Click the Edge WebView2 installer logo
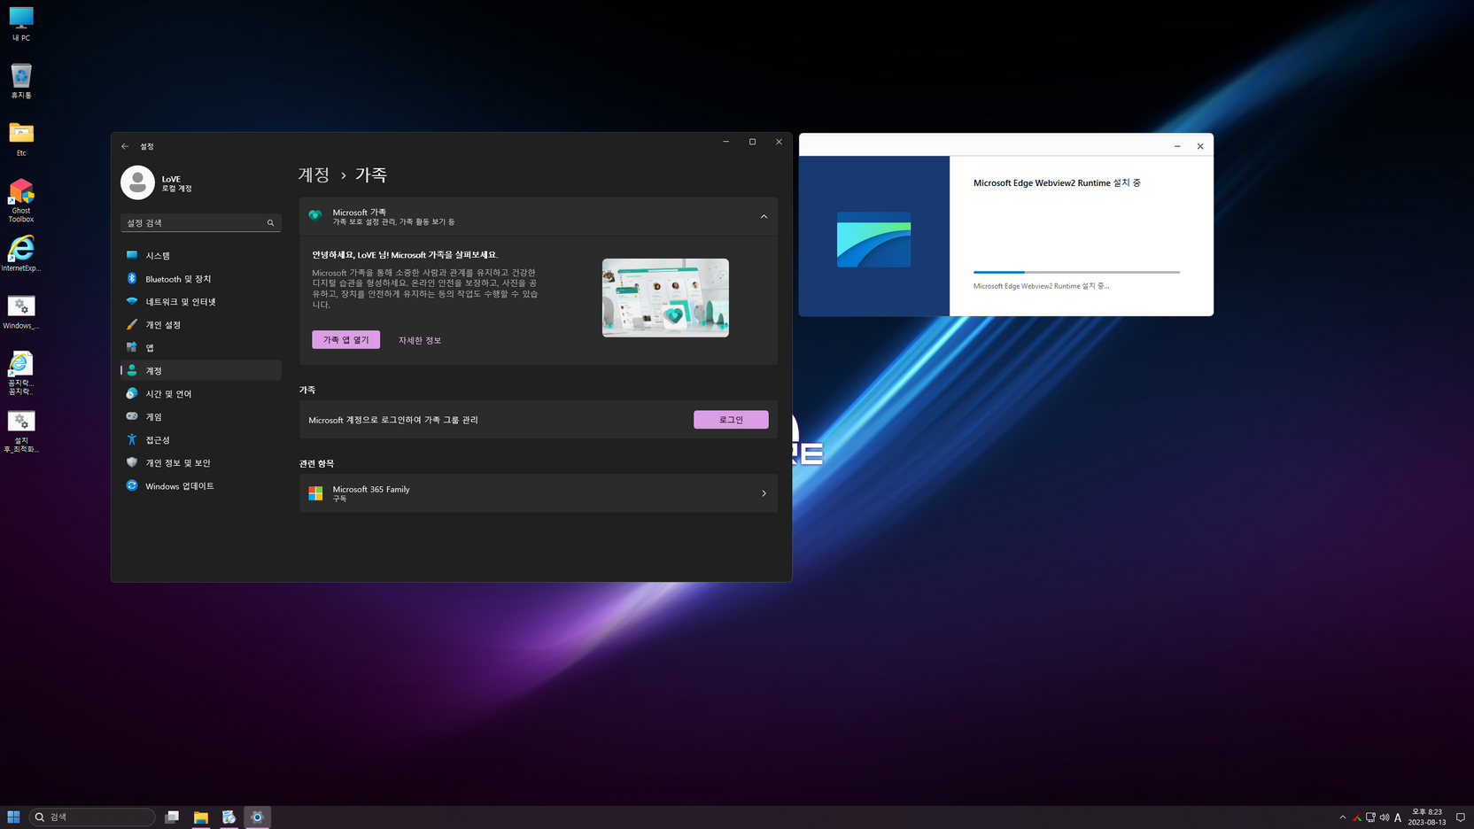The height and width of the screenshot is (829, 1474). point(873,239)
